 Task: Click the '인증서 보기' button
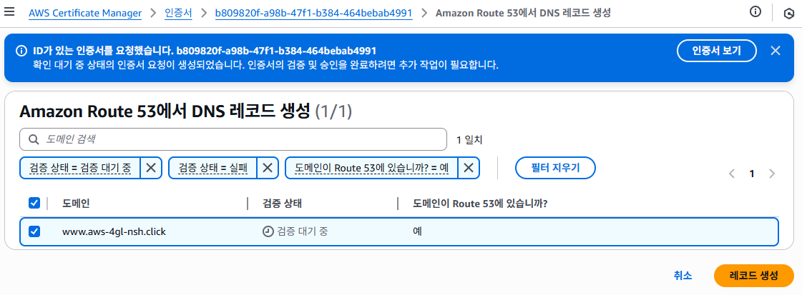[717, 51]
